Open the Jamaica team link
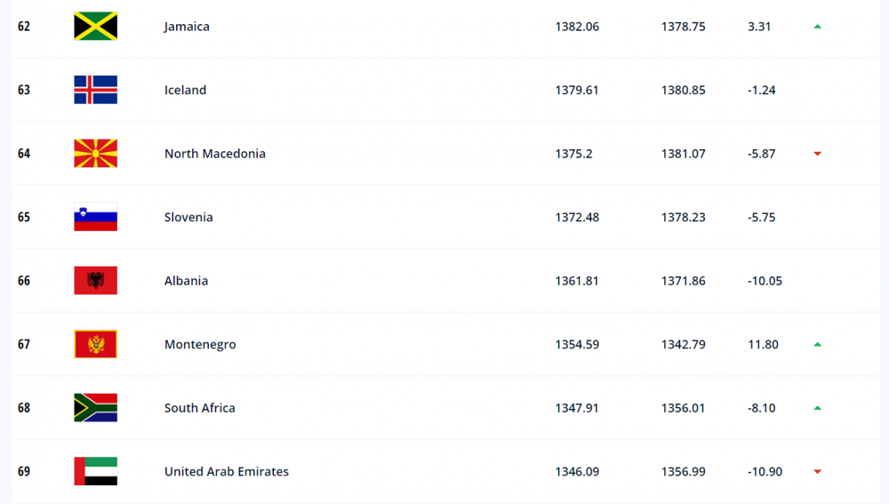 (187, 27)
